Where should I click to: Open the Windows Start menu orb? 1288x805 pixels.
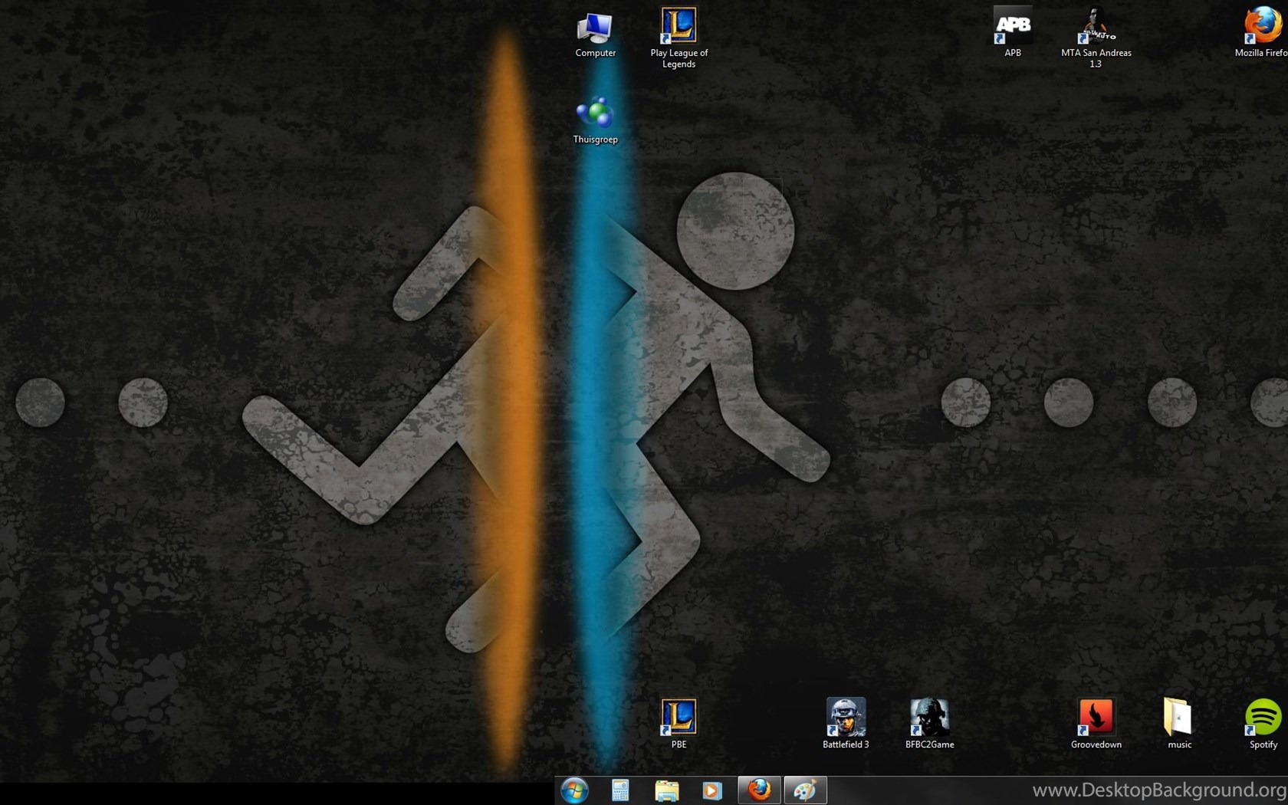(x=574, y=790)
